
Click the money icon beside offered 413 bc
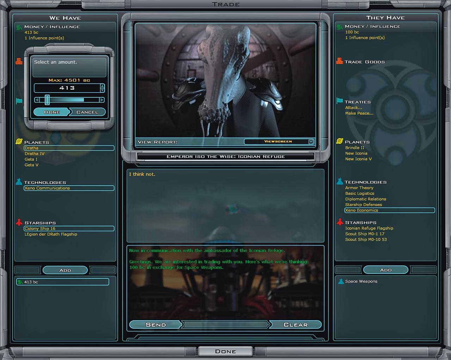click(x=20, y=282)
